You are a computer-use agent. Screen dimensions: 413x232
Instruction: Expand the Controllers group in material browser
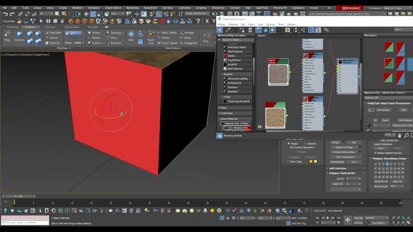(x=219, y=113)
